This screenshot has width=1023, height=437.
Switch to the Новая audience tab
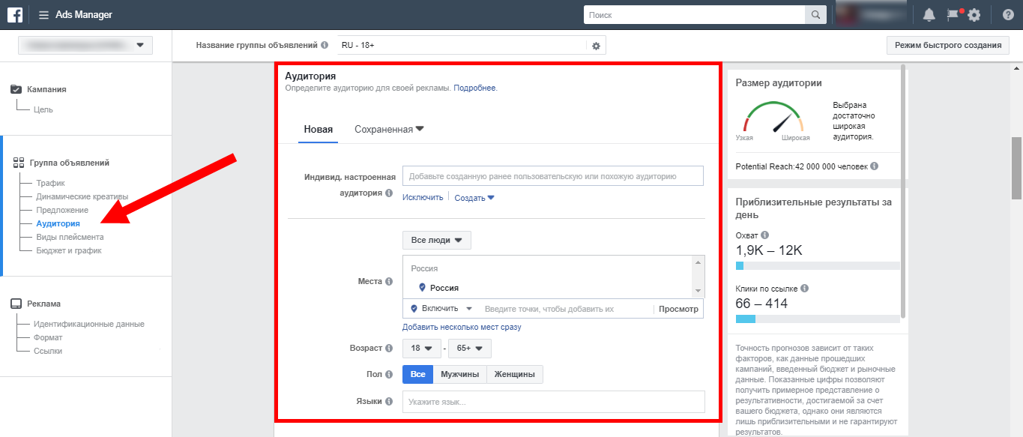[319, 129]
